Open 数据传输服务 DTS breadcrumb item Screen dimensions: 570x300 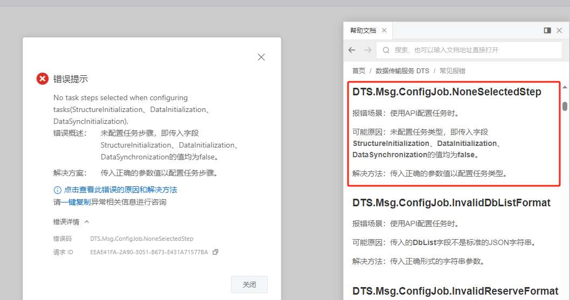point(402,71)
